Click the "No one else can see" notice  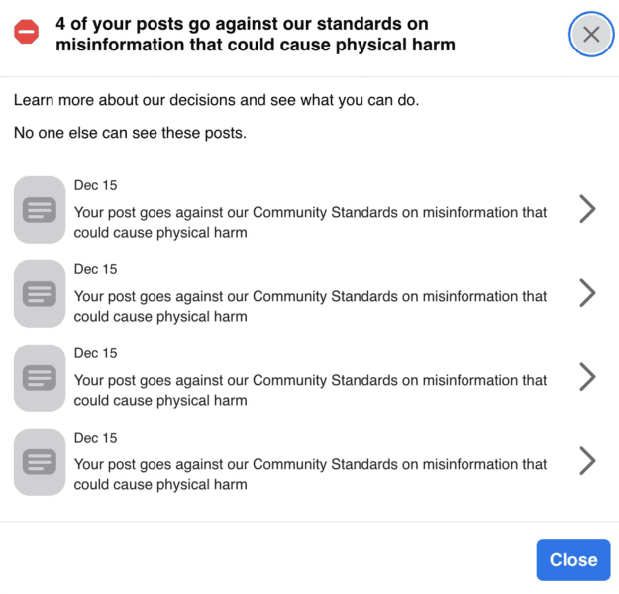click(x=130, y=133)
